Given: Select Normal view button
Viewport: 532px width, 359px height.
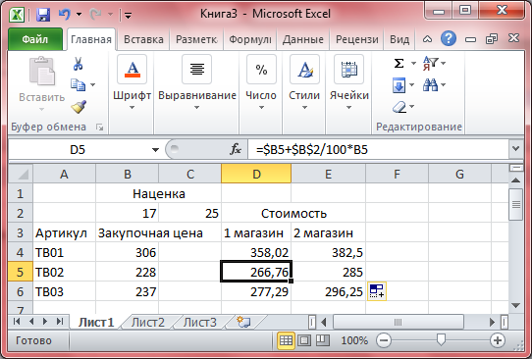Looking at the screenshot, I should point(286,340).
